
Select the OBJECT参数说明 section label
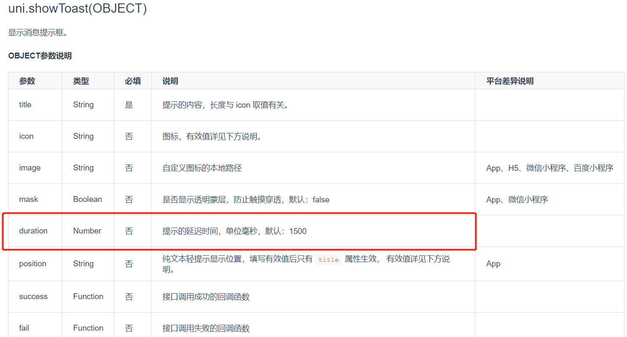pos(40,56)
